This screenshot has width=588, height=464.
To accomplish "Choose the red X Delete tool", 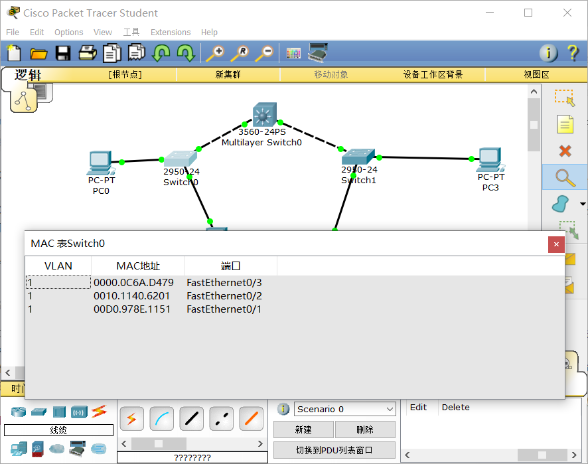I will (565, 151).
